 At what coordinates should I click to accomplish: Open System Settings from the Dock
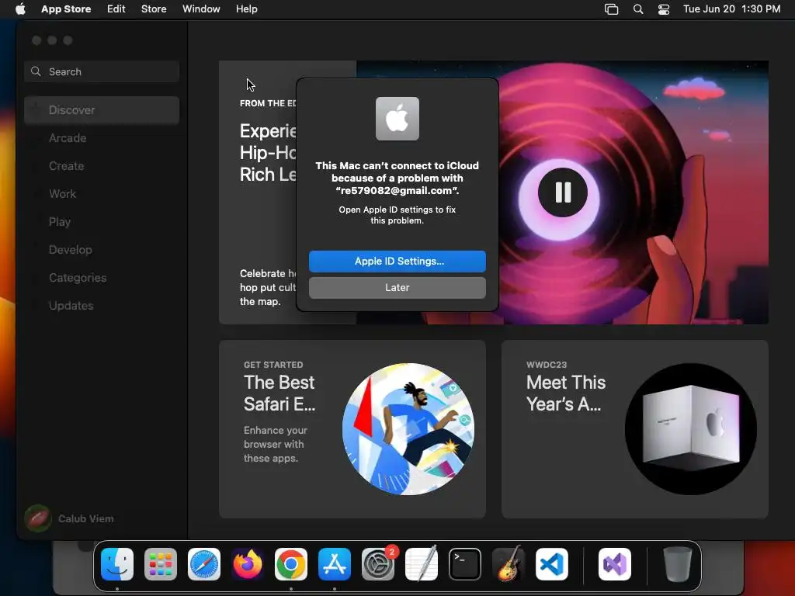click(378, 564)
